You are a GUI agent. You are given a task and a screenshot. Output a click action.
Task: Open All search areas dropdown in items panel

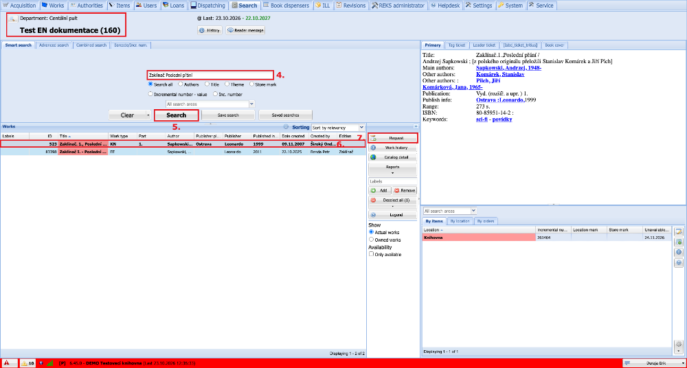click(x=473, y=211)
